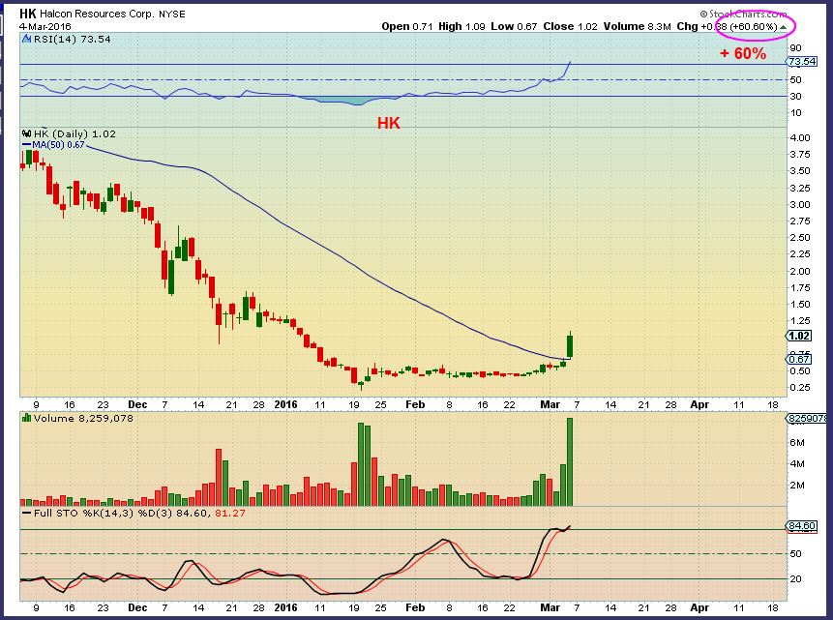Image resolution: width=833 pixels, height=620 pixels.
Task: Click the HK (Daily) 1.02 legend label
Action: pos(74,133)
